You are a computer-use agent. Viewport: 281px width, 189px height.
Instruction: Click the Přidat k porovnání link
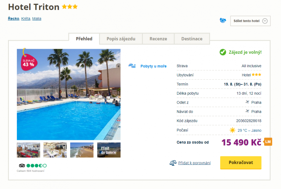point(194,163)
